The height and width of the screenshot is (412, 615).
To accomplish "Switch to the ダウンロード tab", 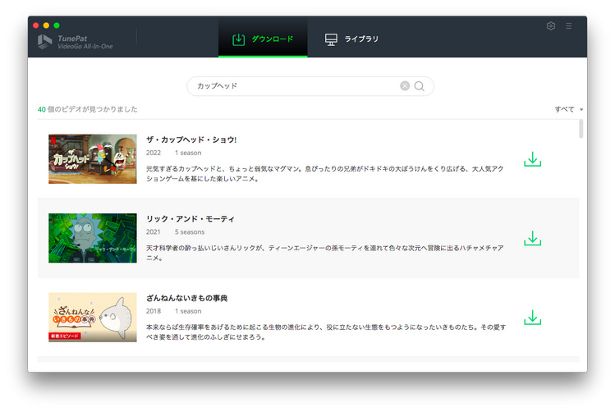I will [x=263, y=39].
